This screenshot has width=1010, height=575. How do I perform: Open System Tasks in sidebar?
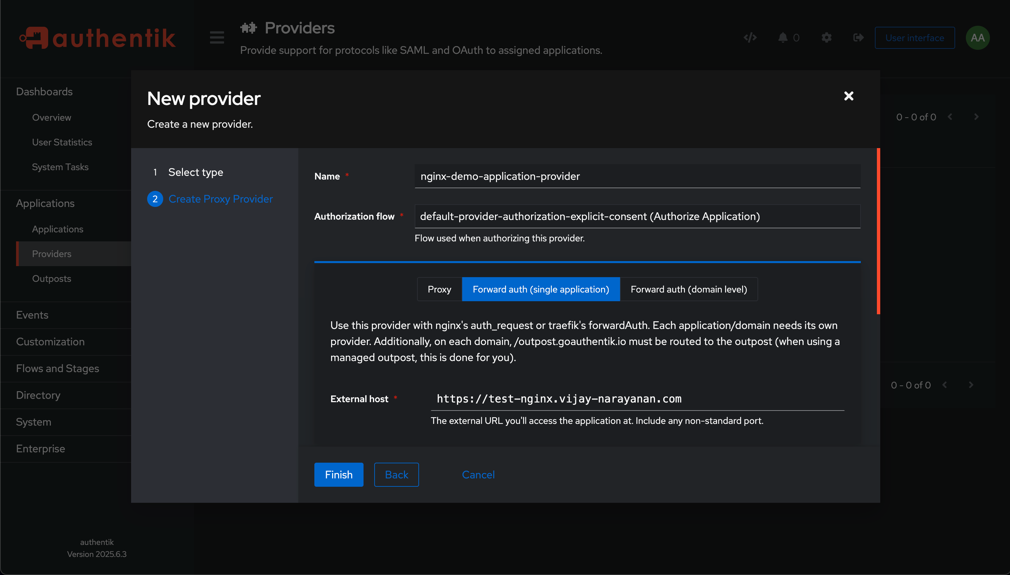tap(60, 167)
